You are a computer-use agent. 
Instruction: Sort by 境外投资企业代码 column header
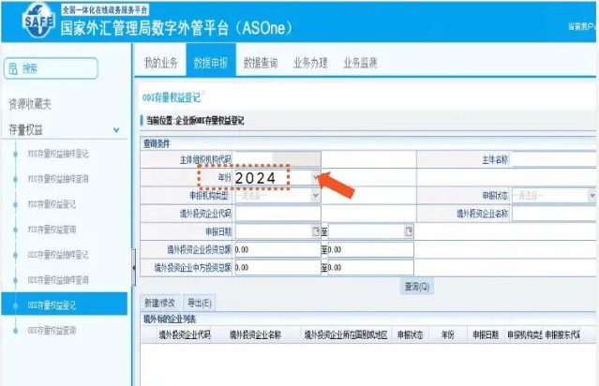184,334
